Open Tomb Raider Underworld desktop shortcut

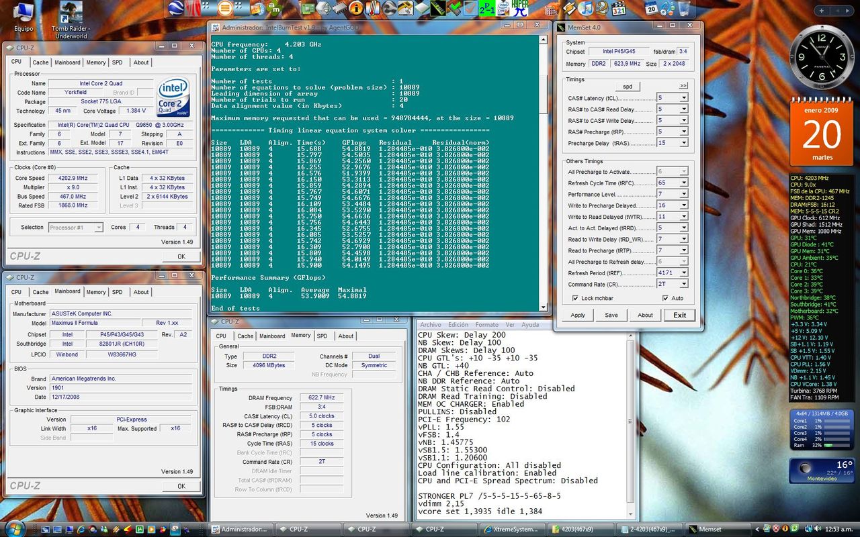pyautogui.click(x=71, y=20)
